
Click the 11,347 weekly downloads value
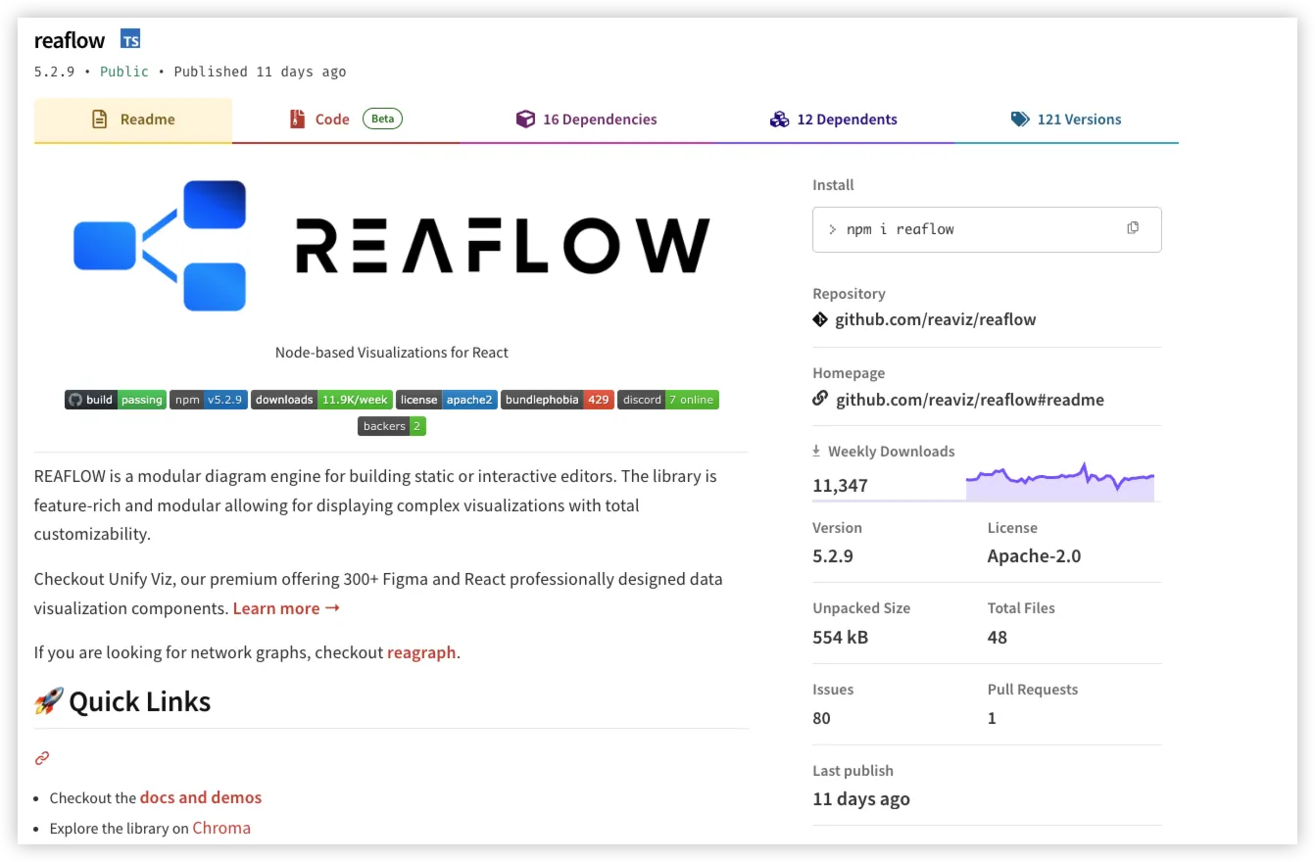pyautogui.click(x=840, y=485)
